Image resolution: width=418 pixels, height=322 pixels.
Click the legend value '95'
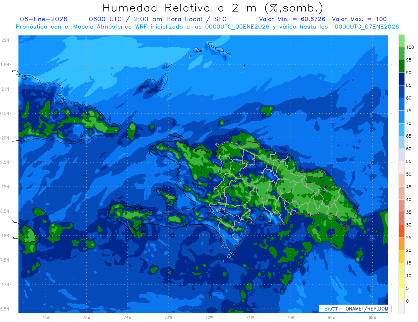point(409,60)
